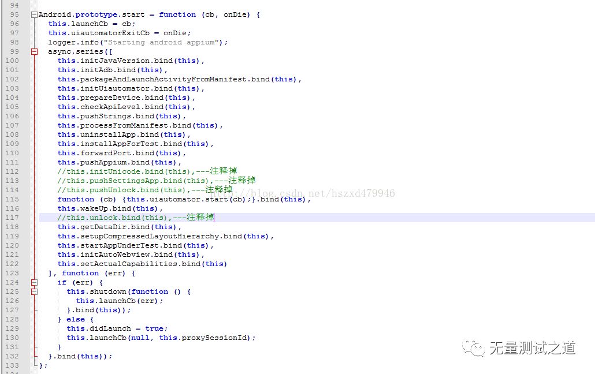Click this.launchCb = cb; line
This screenshot has width=595, height=374.
tap(91, 24)
